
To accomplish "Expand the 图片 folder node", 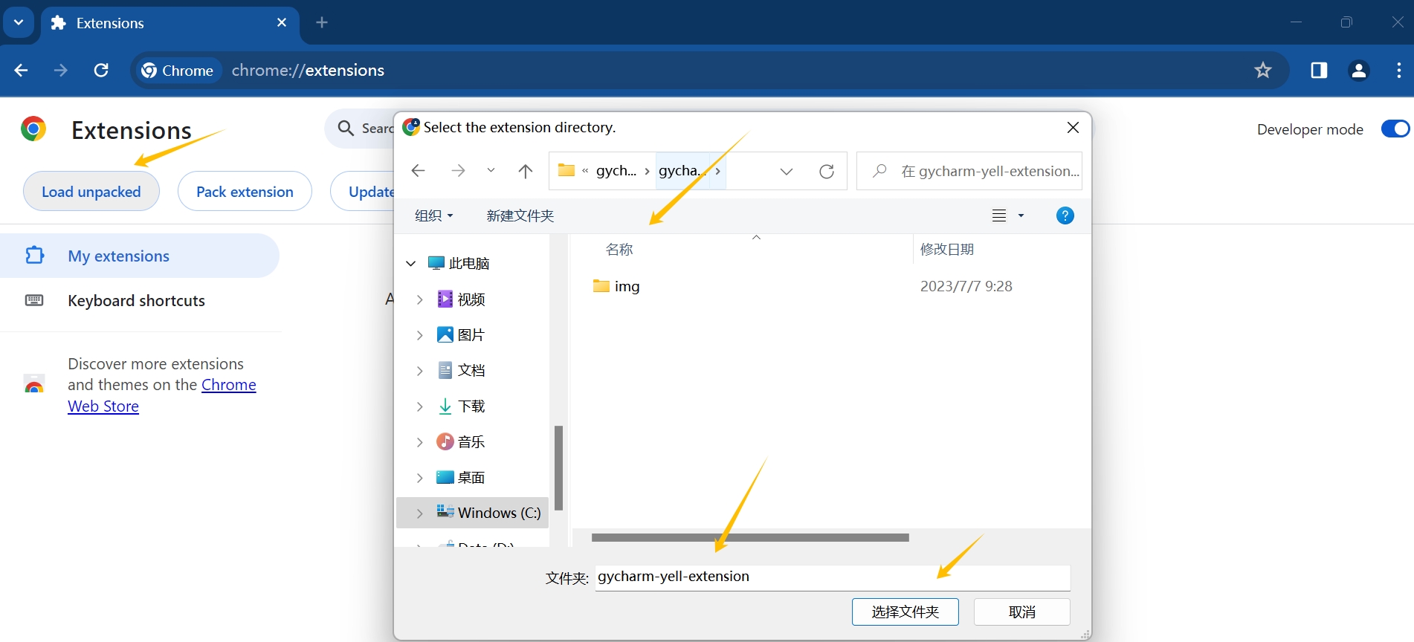I will [420, 335].
